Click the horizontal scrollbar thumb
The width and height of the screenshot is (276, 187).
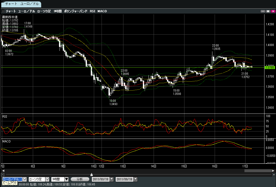coord(258,171)
